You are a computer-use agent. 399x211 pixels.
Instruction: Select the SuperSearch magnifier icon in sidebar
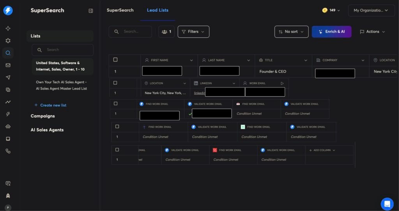pos(8,53)
